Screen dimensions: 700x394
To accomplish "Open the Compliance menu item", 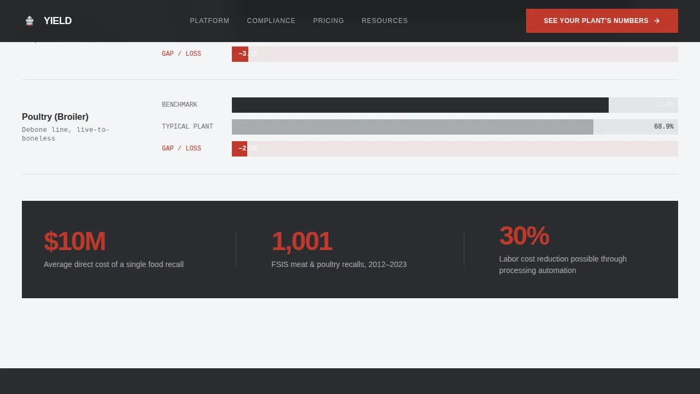I will pyautogui.click(x=271, y=21).
